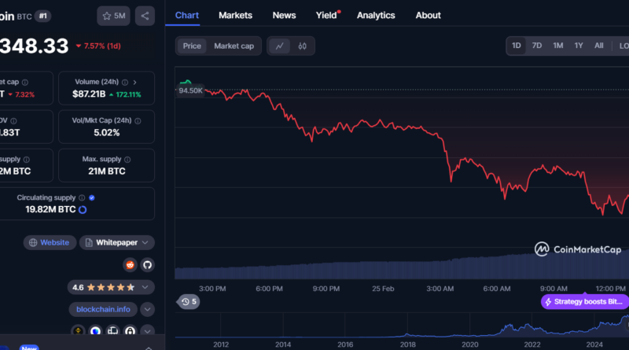Click info icon beside Vol/Mkt Cap (24h)
This screenshot has width=629, height=350.
[138, 121]
